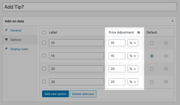
Task: Click the drag handle for option 10
Action: click(166, 43)
